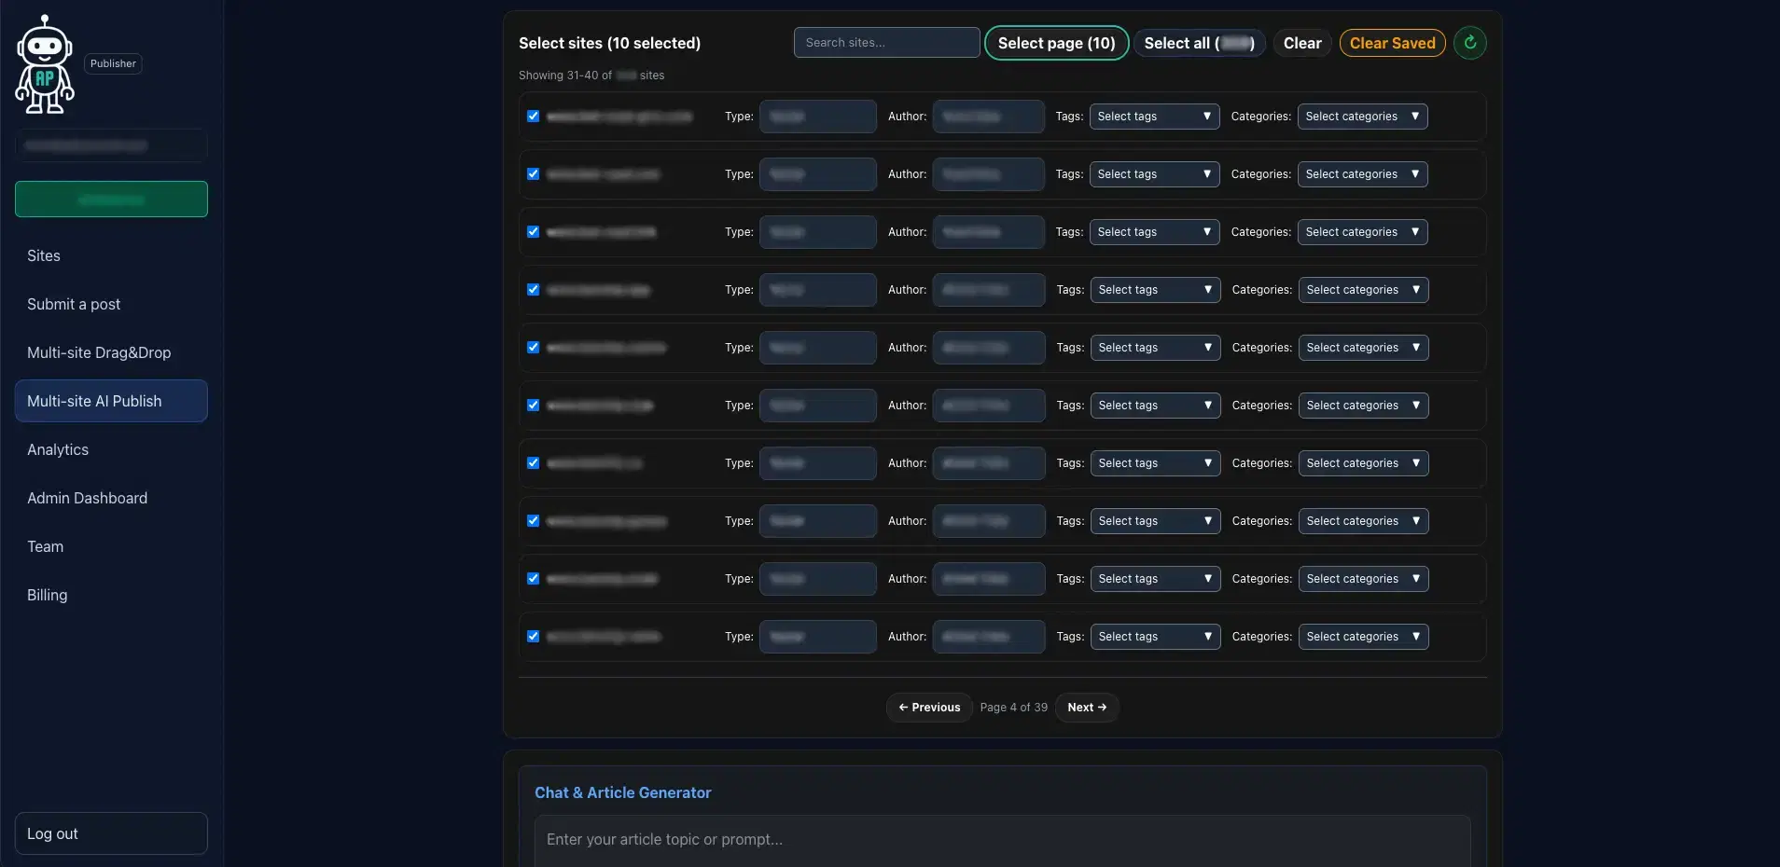Screen dimensions: 1780x867
Task: Uncheck the second site row checkbox
Action: point(533,174)
